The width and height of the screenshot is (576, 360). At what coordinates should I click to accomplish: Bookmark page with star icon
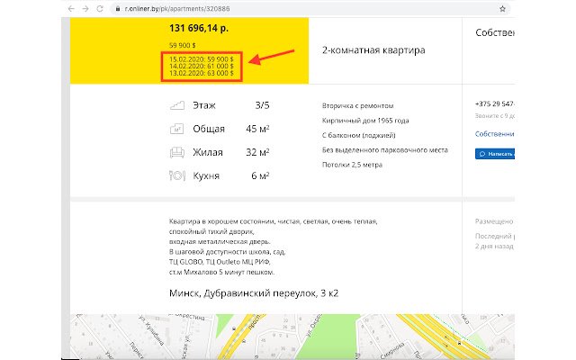pos(502,8)
